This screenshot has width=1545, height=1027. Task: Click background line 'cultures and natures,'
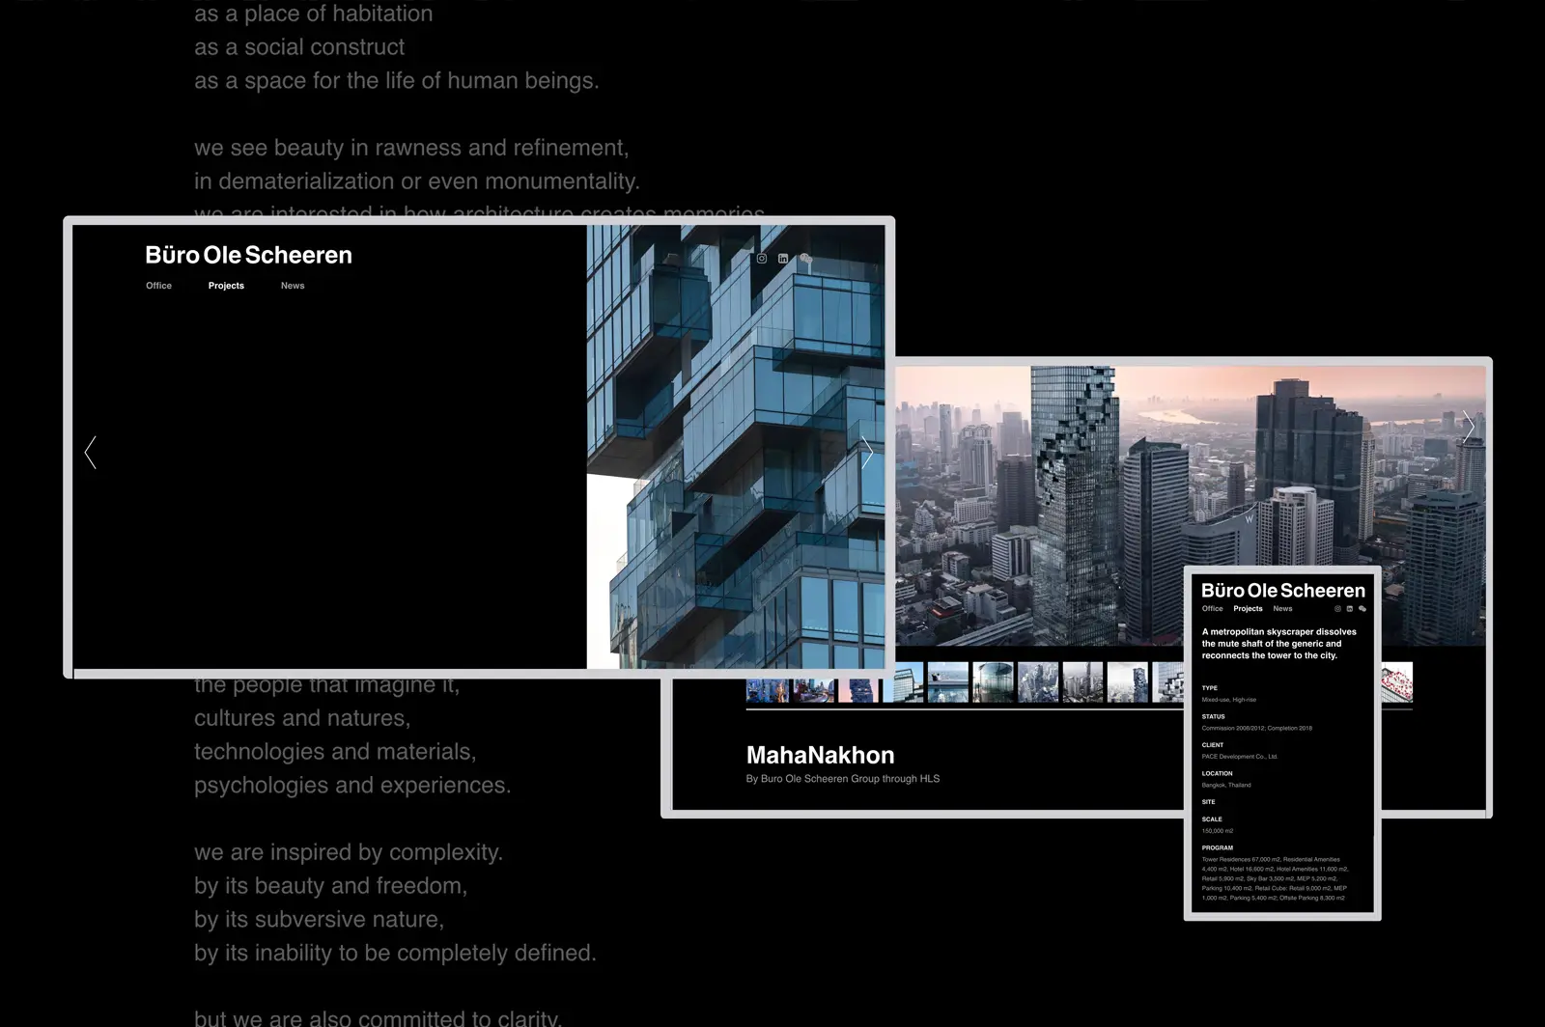pyautogui.click(x=302, y=718)
